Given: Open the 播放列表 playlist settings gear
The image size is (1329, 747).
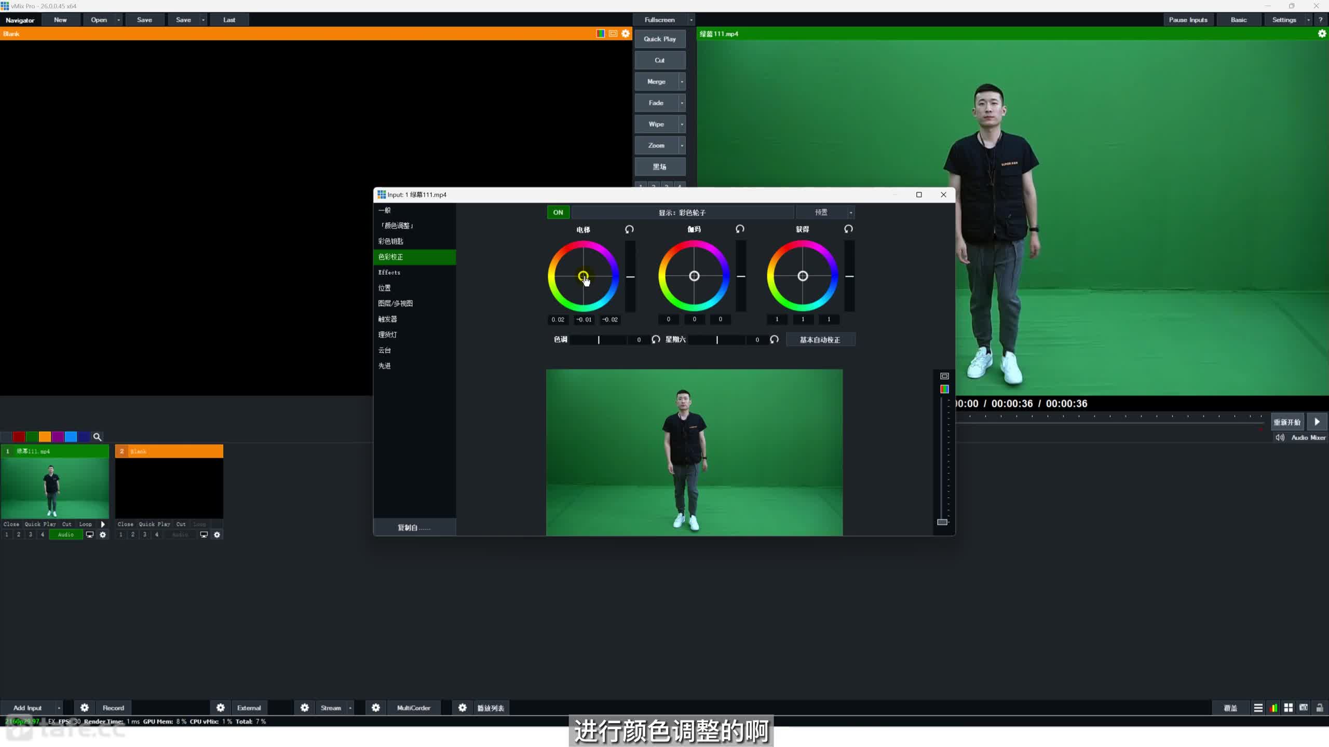Looking at the screenshot, I should [x=463, y=708].
